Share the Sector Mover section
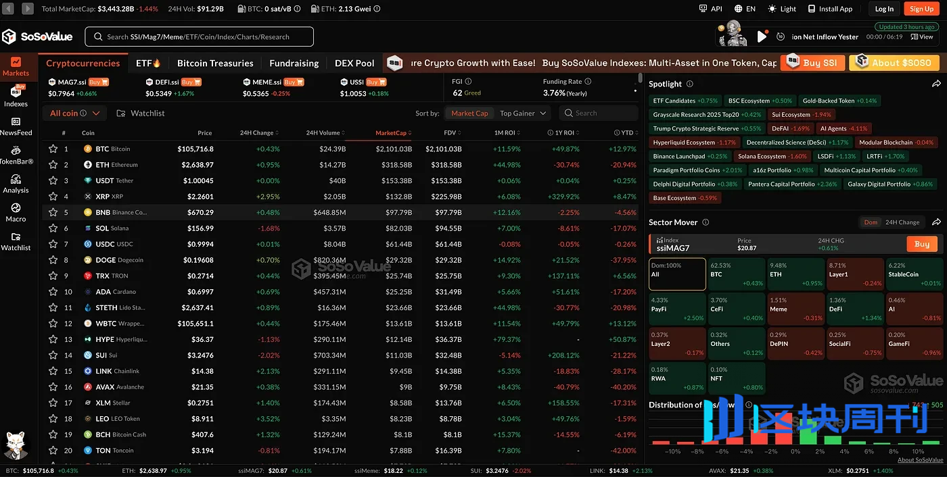The width and height of the screenshot is (947, 477). tap(936, 222)
